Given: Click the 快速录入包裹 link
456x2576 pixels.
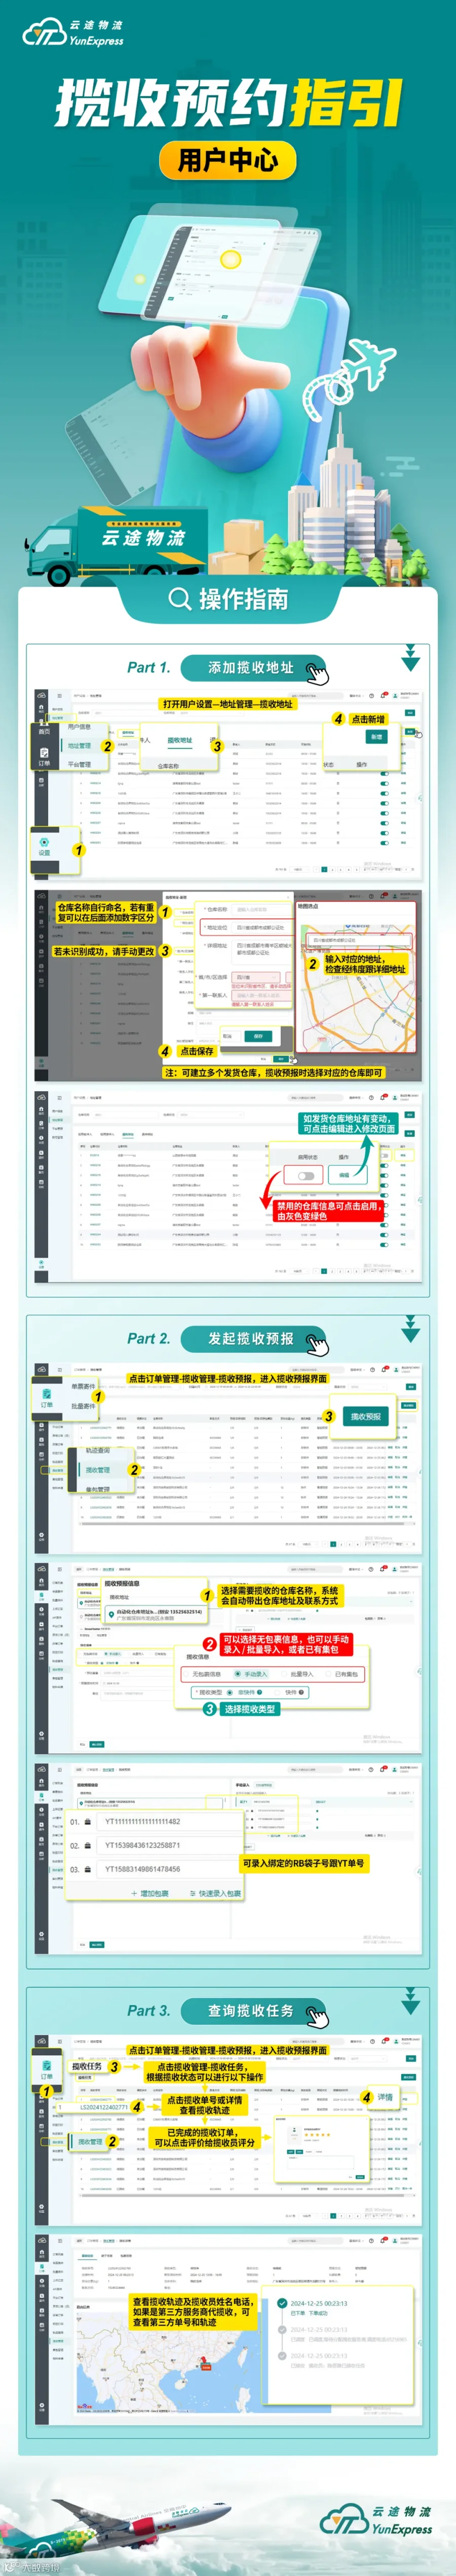Looking at the screenshot, I should click(x=215, y=1893).
